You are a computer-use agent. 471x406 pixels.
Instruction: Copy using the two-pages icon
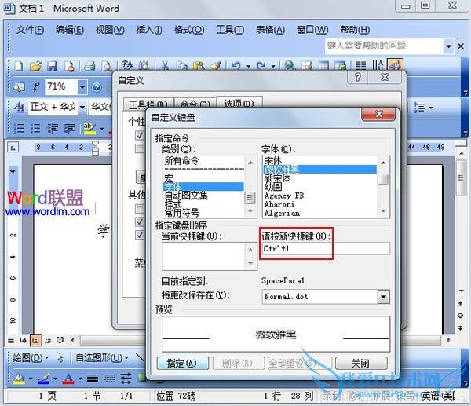point(181,65)
